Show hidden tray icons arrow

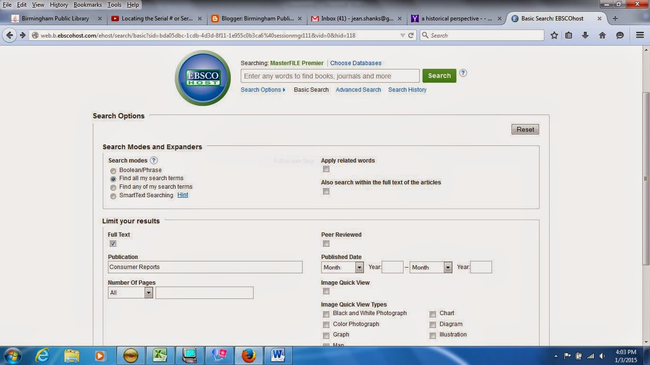tap(556, 356)
